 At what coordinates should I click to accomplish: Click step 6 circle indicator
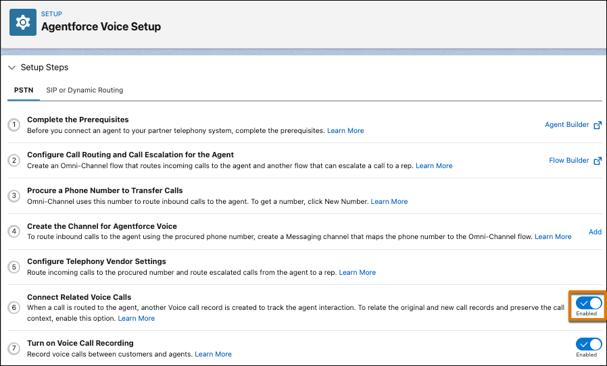pyautogui.click(x=14, y=307)
